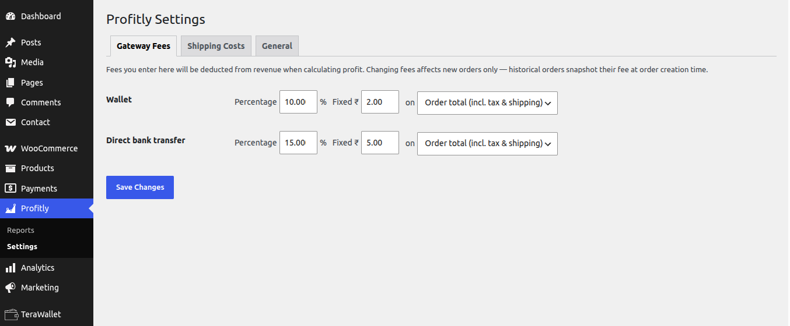Open the TeraWallet menu item

pyautogui.click(x=47, y=314)
